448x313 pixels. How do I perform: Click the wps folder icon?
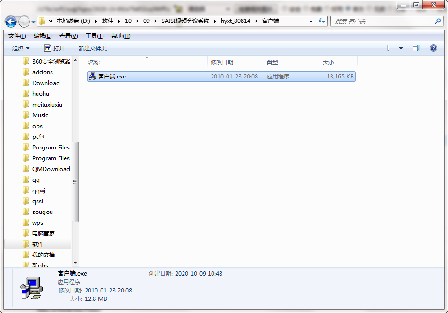point(26,223)
